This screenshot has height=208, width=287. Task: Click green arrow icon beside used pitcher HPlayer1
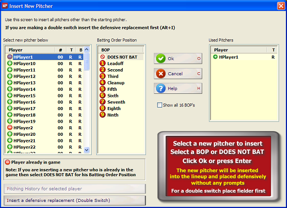click(216, 57)
